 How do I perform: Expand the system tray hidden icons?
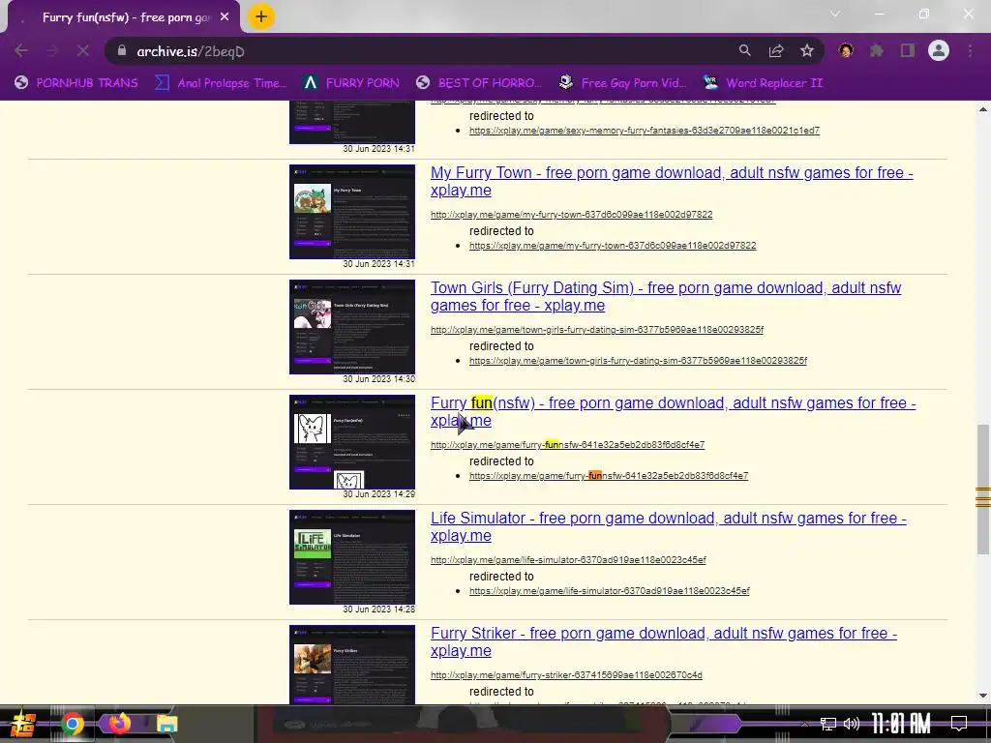[804, 724]
